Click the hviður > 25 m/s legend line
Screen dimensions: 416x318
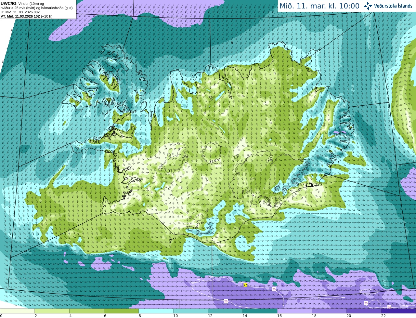(36, 8)
